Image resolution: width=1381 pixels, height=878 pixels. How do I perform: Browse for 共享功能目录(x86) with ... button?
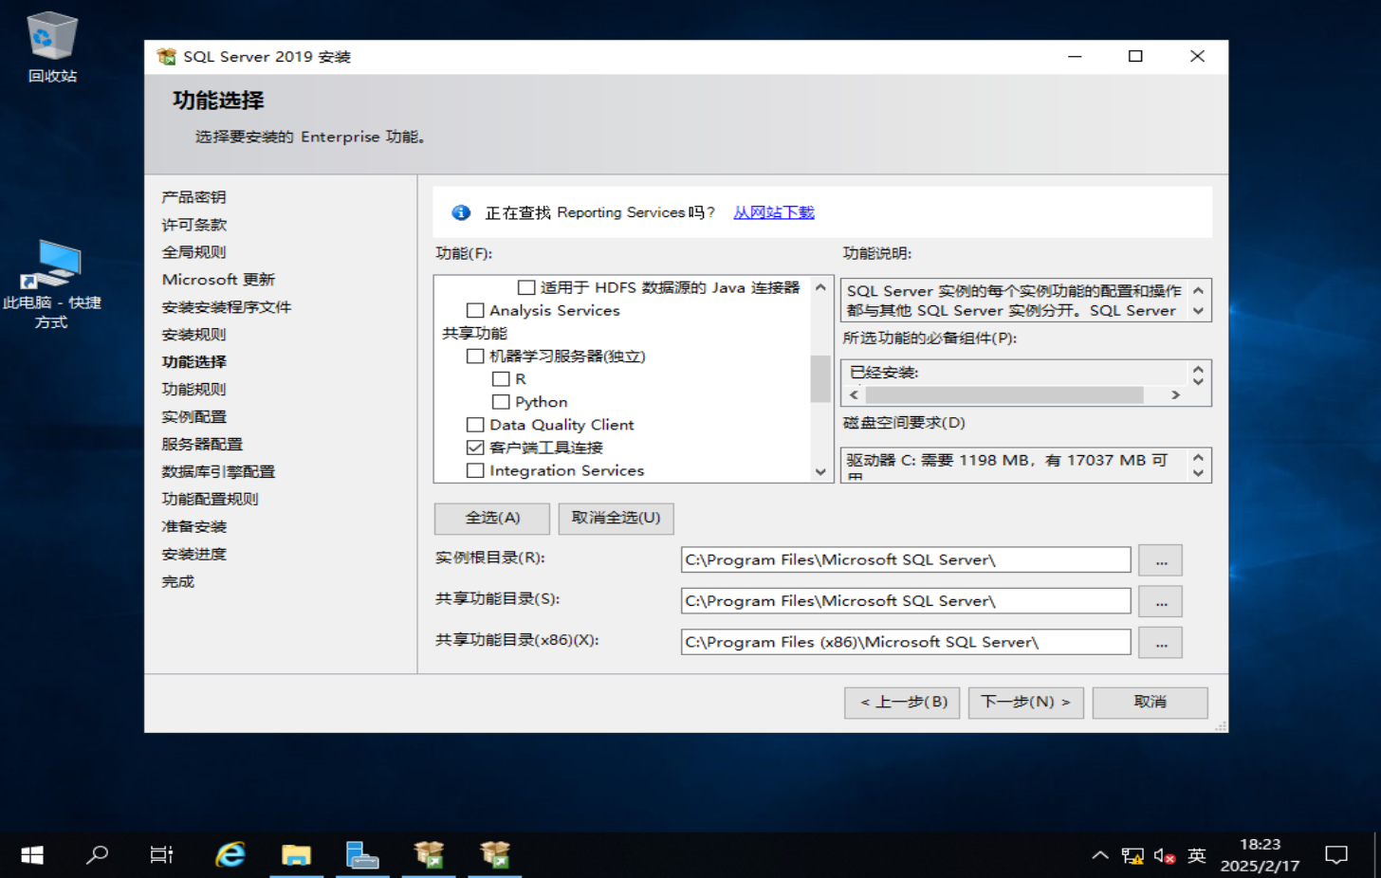pyautogui.click(x=1161, y=643)
